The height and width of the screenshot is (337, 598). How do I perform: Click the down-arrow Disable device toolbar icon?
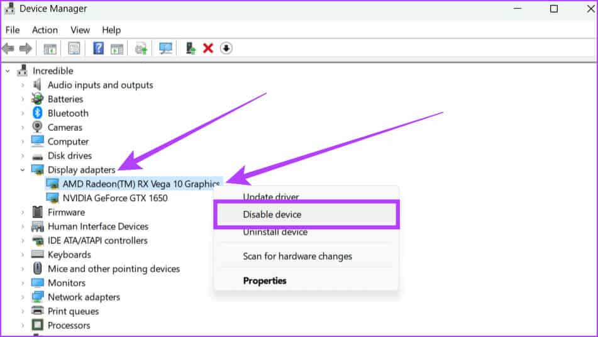226,48
